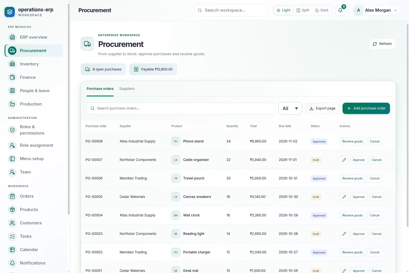Open the Production module

[x=34, y=104]
